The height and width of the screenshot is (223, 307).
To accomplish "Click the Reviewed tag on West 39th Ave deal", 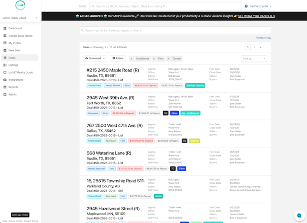I will [93, 113].
